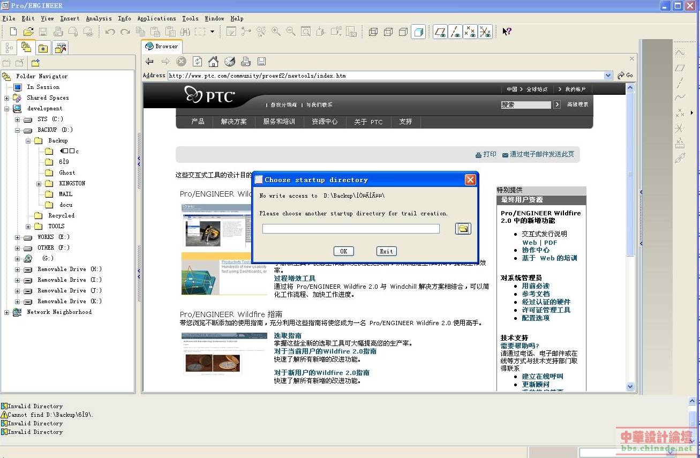
Task: Click the Open file folder icon
Action: point(28,32)
